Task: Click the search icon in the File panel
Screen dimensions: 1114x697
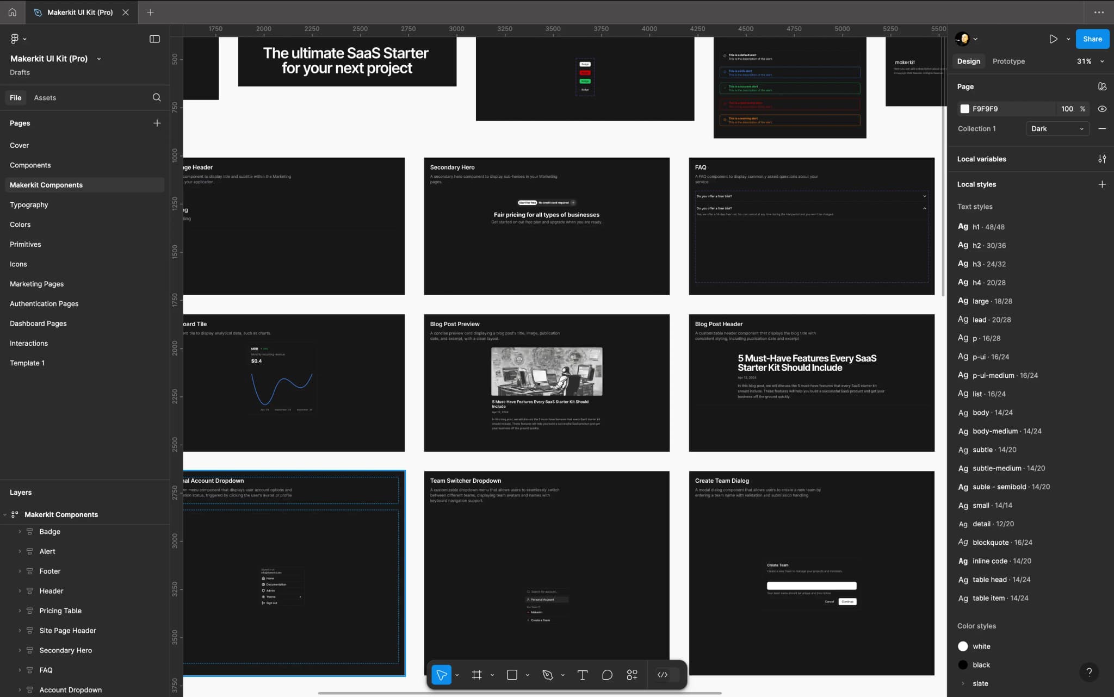Action: 157,97
